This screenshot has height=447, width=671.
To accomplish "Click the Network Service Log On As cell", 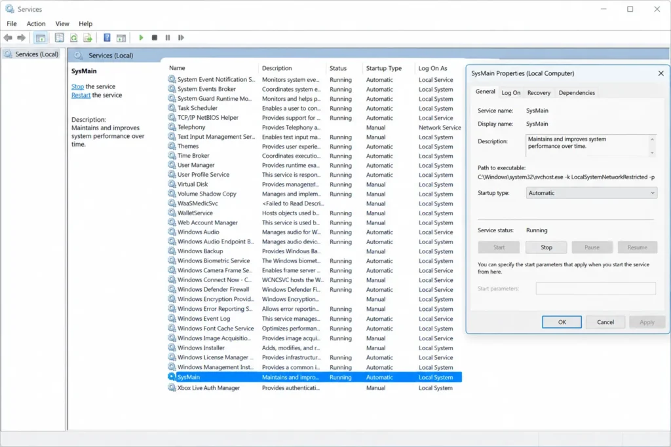I will tap(440, 128).
